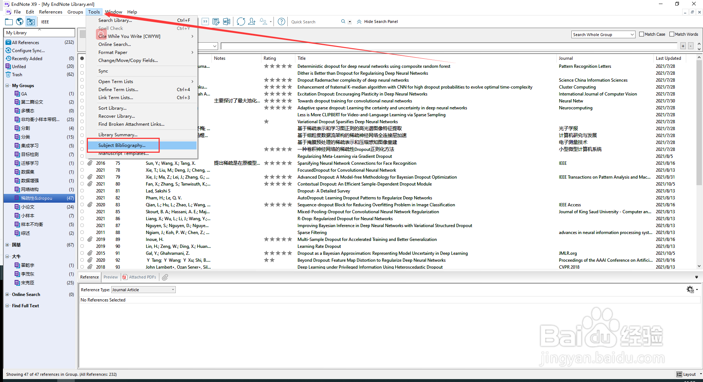
Task: Click the remove search row minus button
Action: (691, 46)
